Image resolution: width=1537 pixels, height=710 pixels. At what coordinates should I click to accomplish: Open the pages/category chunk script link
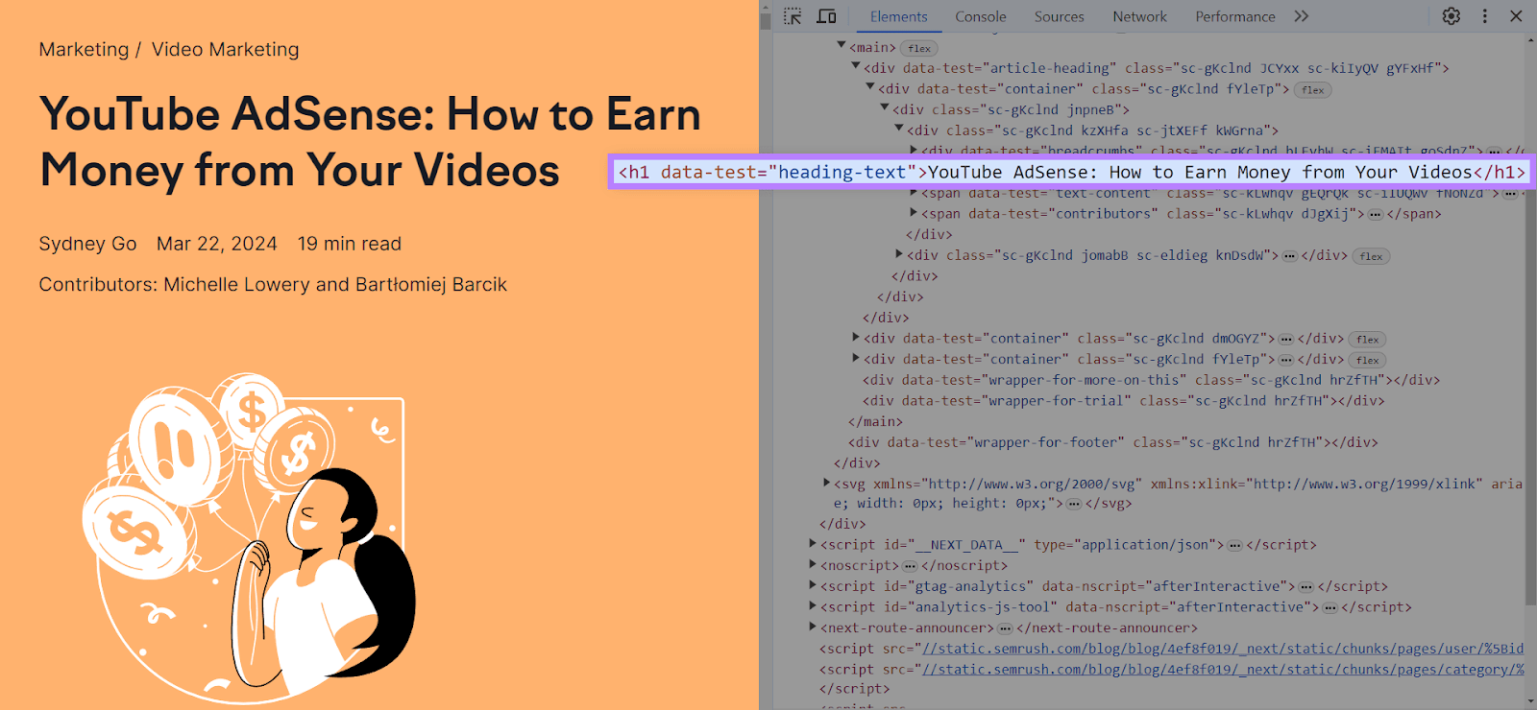[1222, 670]
